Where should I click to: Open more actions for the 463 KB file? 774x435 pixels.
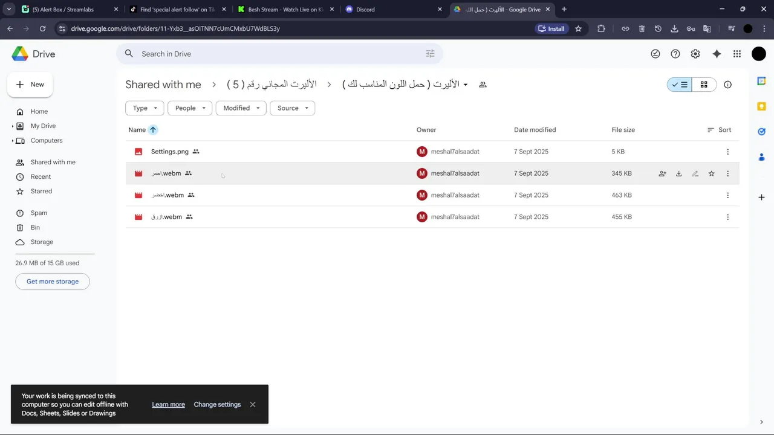[x=727, y=195]
